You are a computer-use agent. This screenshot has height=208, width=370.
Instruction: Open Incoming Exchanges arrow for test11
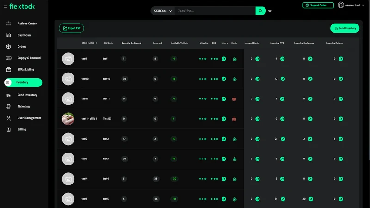(x=310, y=99)
